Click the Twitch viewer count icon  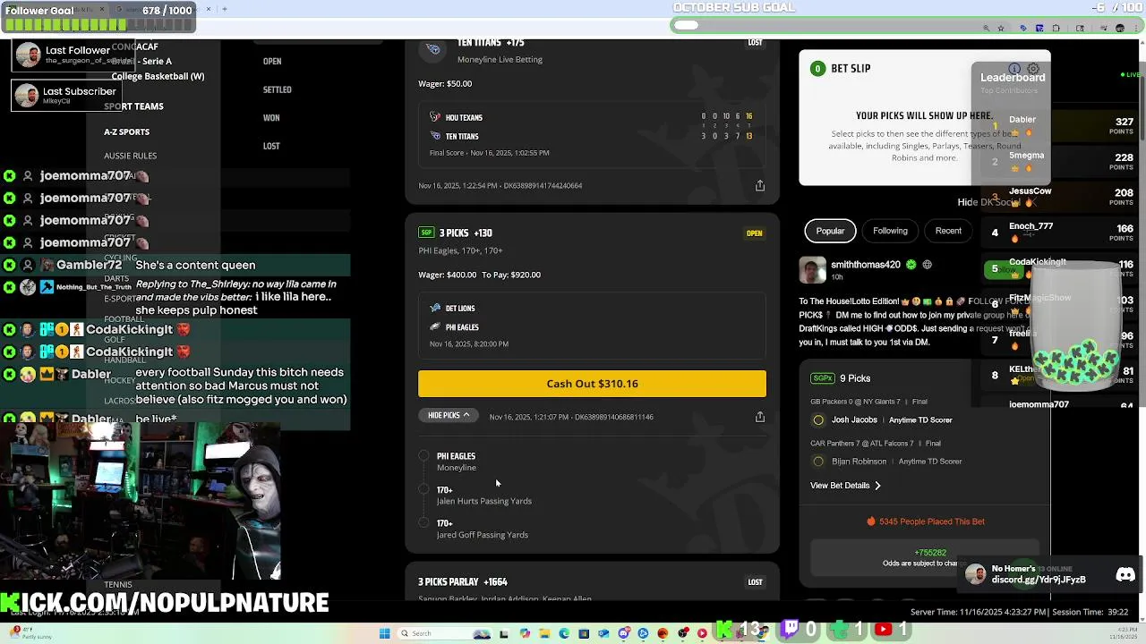tap(791, 630)
